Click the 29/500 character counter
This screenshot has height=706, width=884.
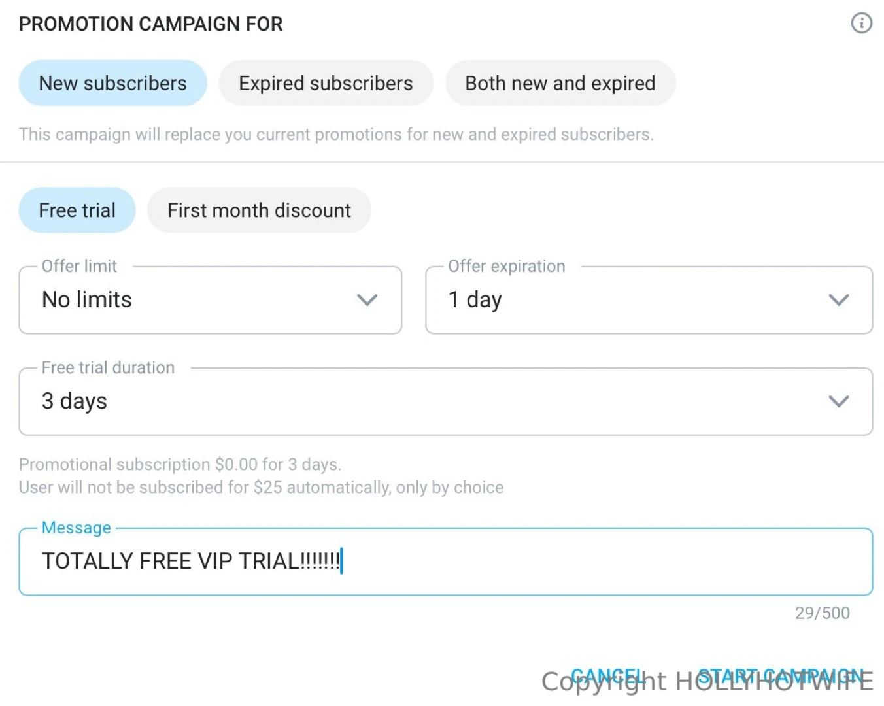coord(823,613)
